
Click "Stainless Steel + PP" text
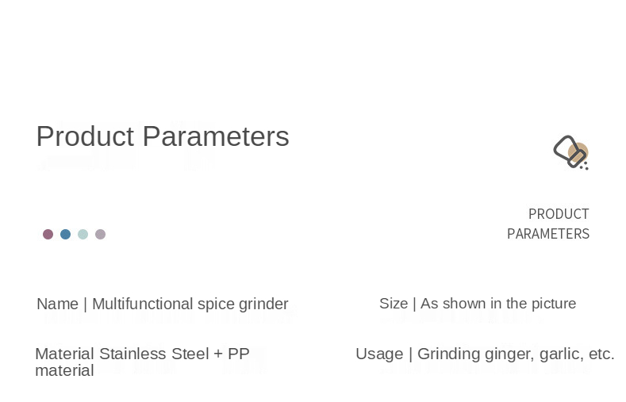coord(174,354)
